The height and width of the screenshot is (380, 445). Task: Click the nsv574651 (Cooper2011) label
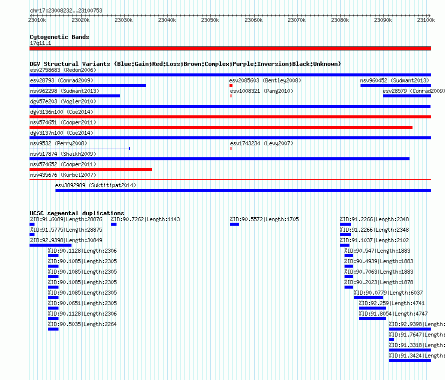point(63,122)
